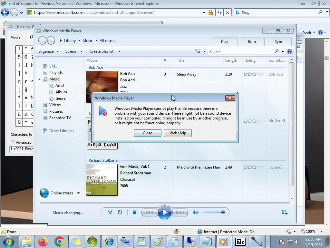Stop loading the Internet Explorer page
Screen dimensions: 330x248
coord(228,13)
